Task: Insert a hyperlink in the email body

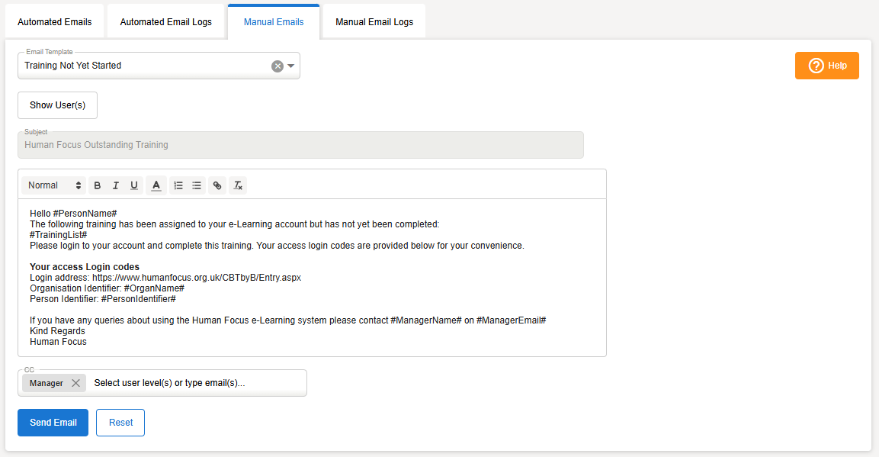Action: 217,185
